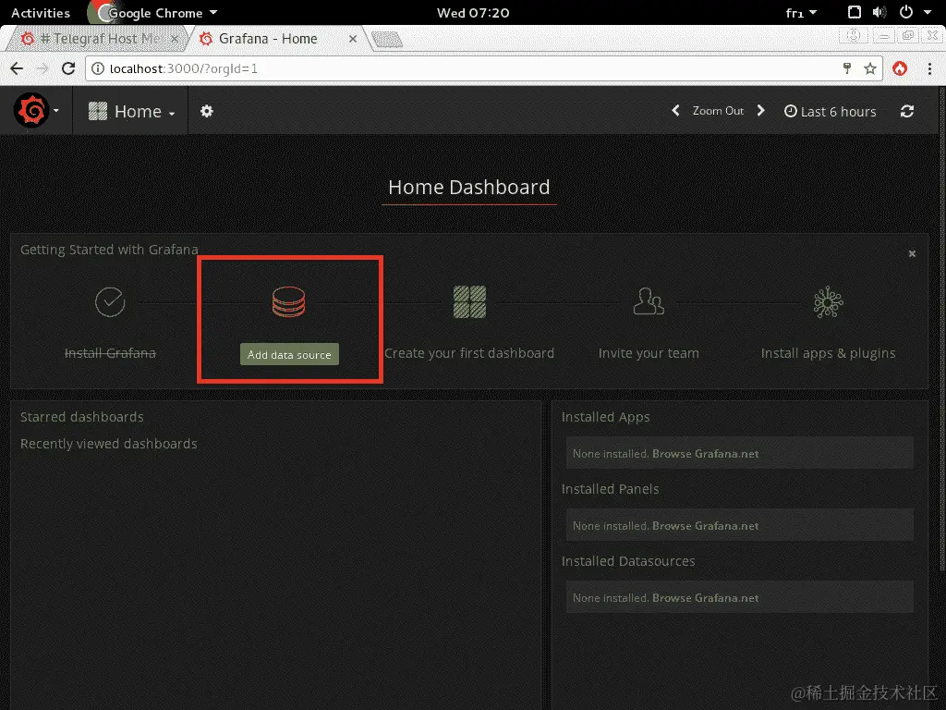Click the apps and plugins sunburst icon
Image resolution: width=946 pixels, height=710 pixels.
(828, 302)
